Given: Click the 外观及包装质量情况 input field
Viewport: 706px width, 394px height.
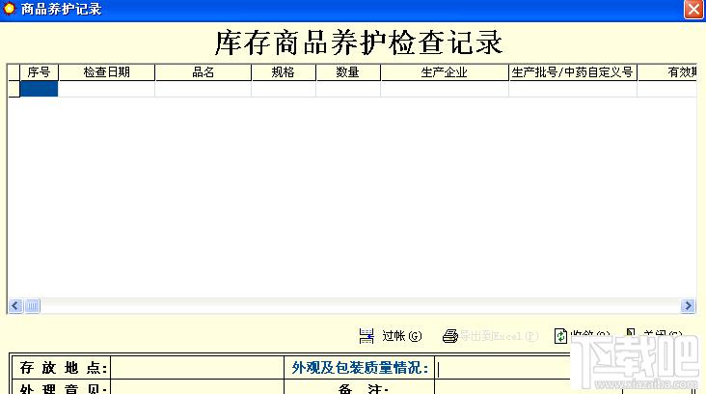Looking at the screenshot, I should pos(502,368).
